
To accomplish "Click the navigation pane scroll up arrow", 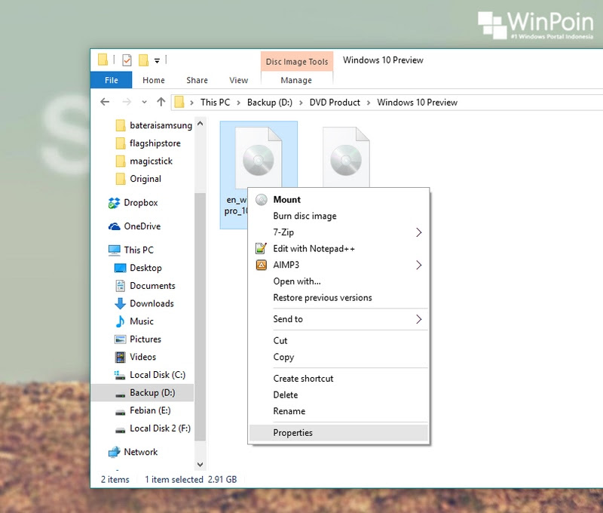I will (x=200, y=124).
